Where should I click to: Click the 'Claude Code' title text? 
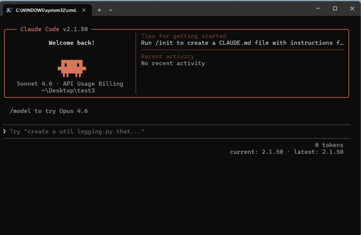(x=39, y=29)
